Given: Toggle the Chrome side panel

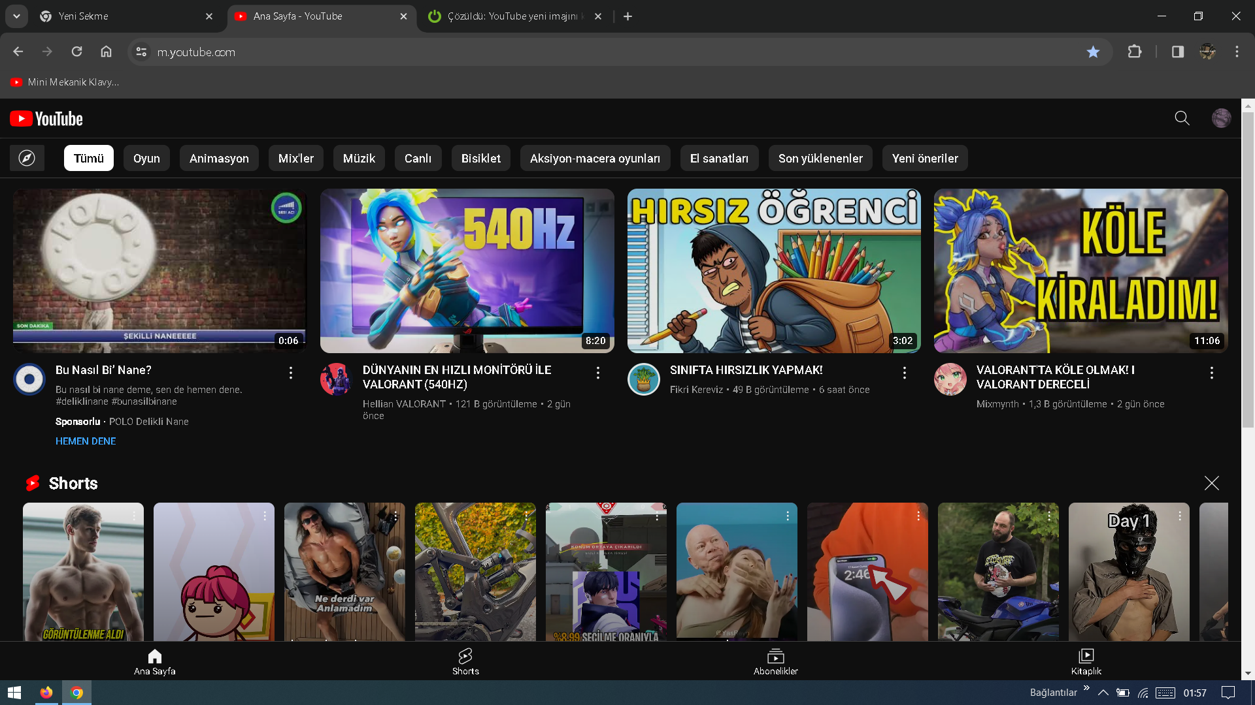Looking at the screenshot, I should pyautogui.click(x=1177, y=52).
